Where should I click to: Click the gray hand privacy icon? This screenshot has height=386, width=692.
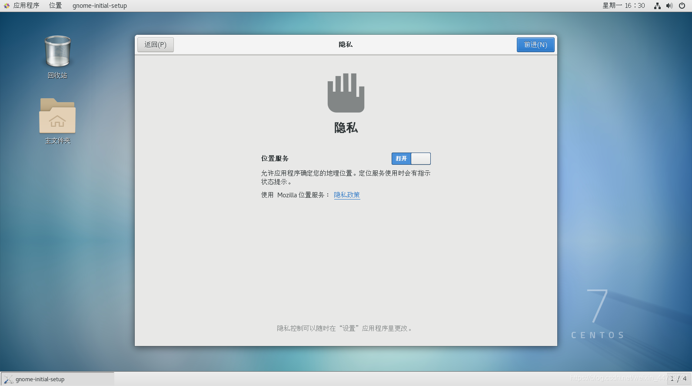(346, 93)
